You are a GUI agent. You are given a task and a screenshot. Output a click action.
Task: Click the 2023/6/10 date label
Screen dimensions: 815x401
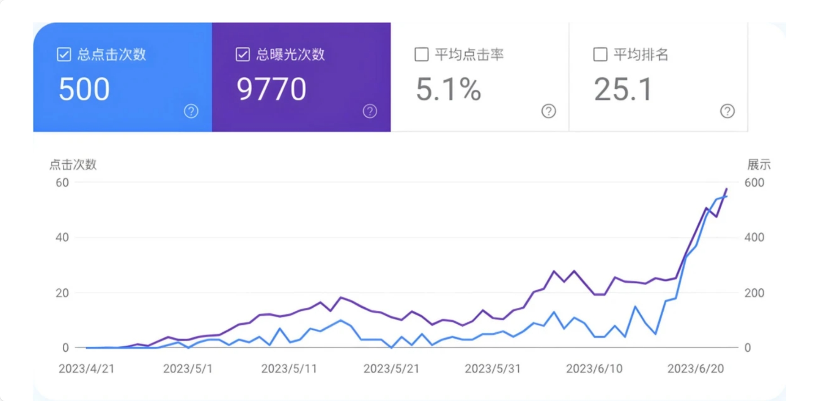tap(594, 369)
